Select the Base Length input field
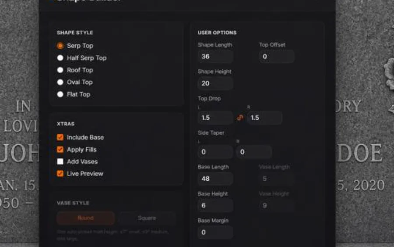Viewport: 394px width, 247px height. tap(215, 179)
